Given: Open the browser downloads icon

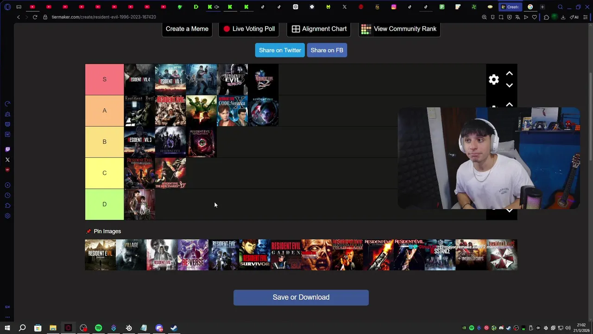Looking at the screenshot, I should (563, 17).
